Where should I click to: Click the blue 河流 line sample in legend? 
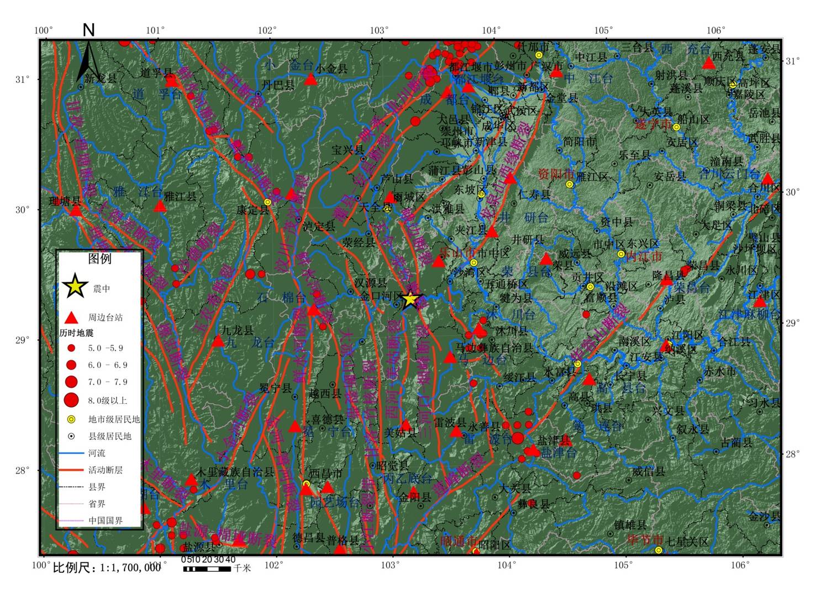71,453
